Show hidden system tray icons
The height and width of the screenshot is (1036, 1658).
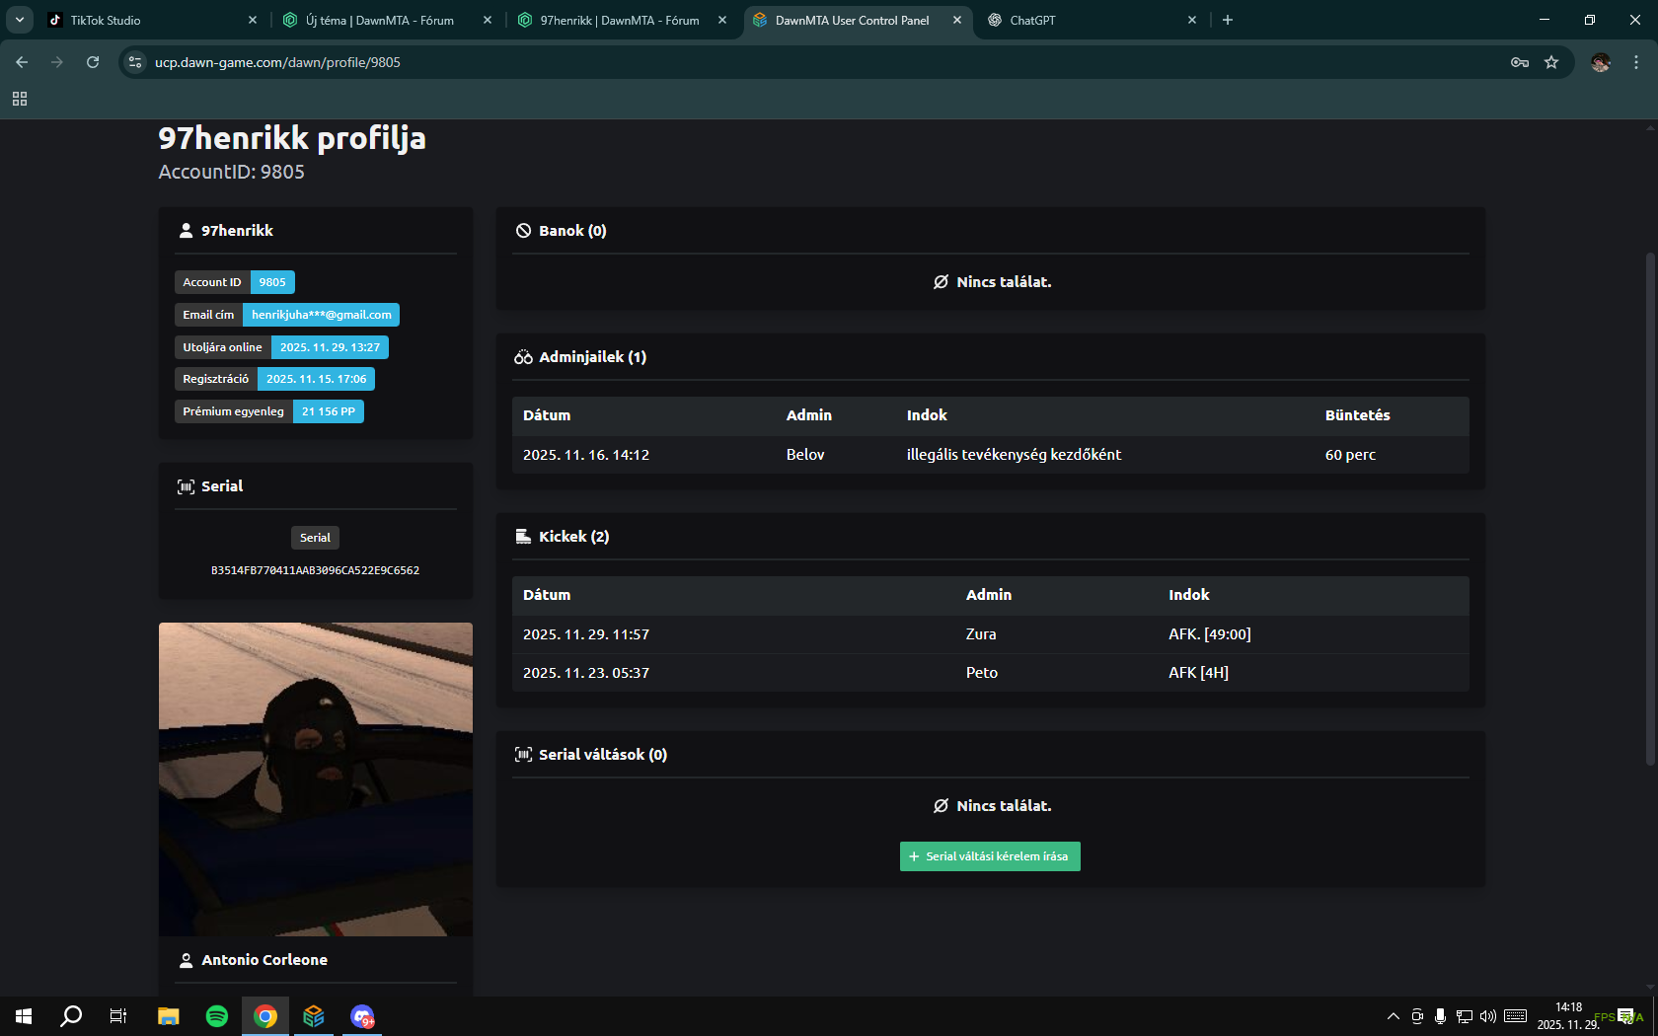(1393, 1016)
